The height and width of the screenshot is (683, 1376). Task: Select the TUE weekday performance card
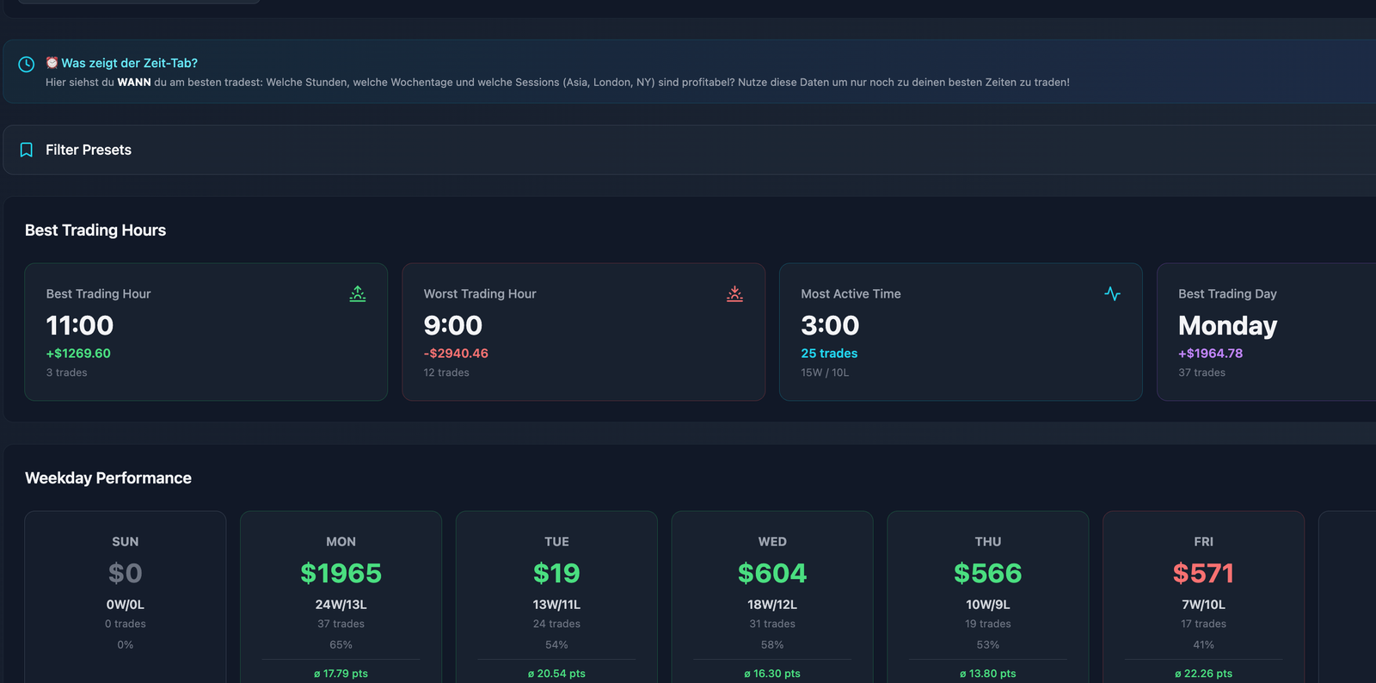pos(556,597)
